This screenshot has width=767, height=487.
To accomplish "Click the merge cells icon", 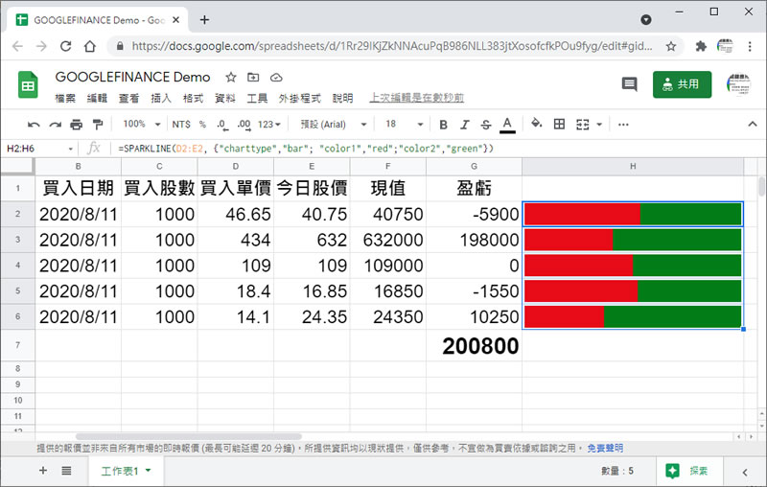I will 582,125.
